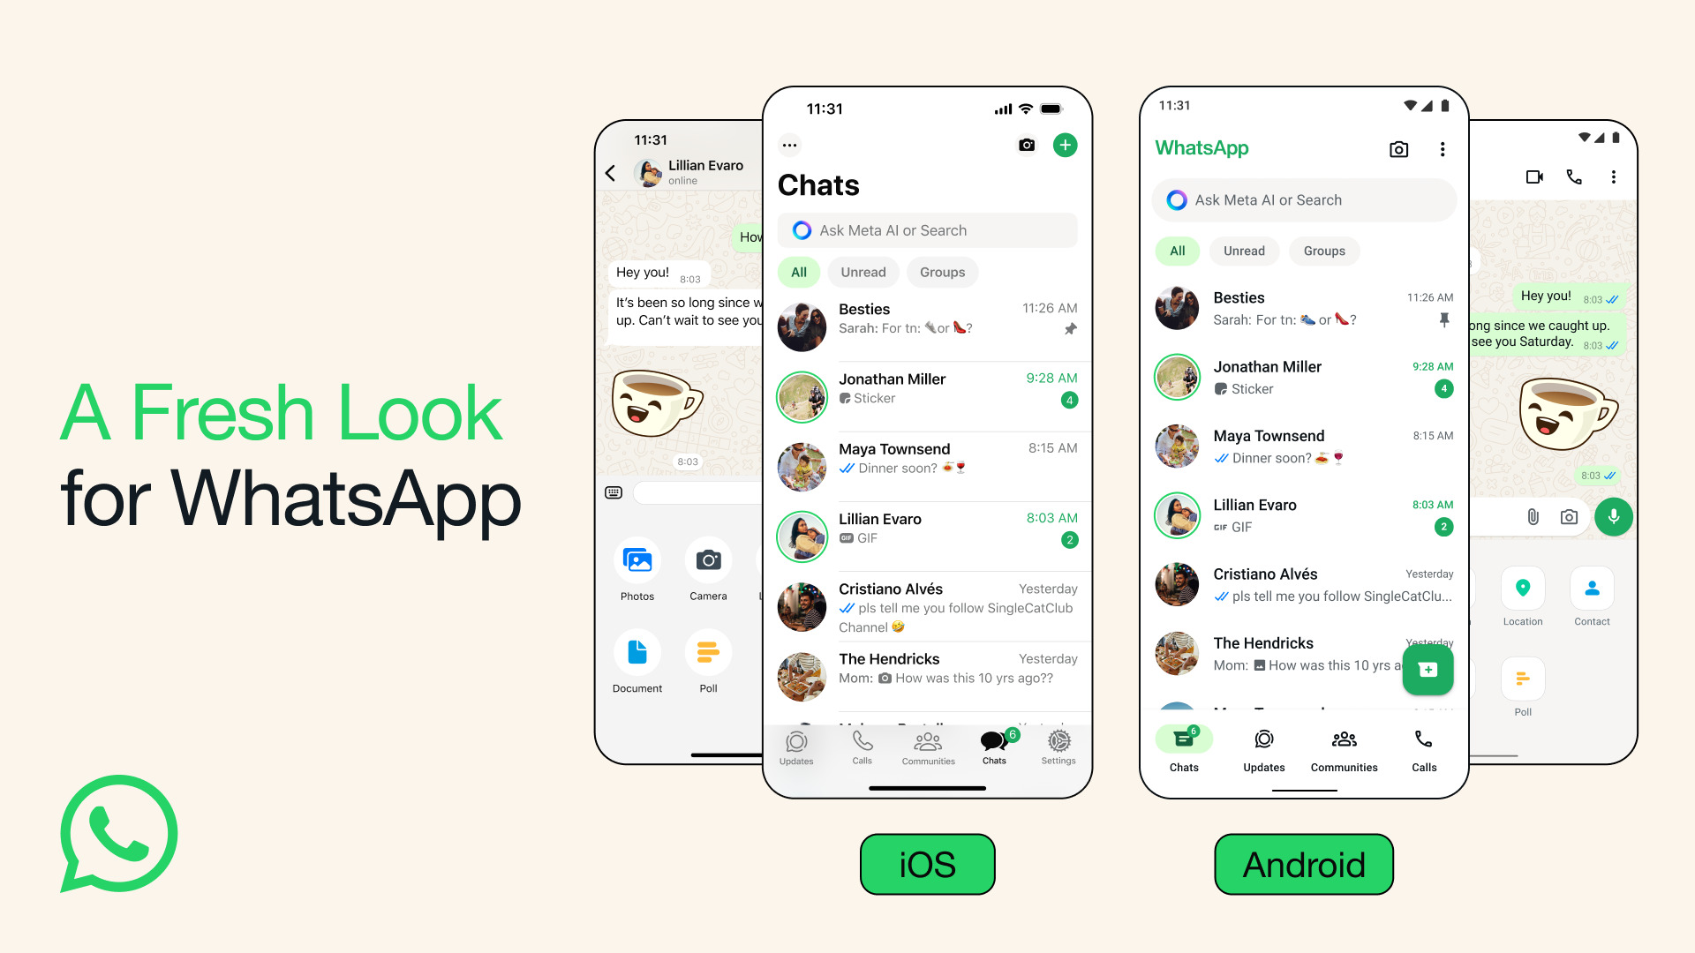1695x953 pixels.
Task: Open the three-dot menu on Android
Action: [1443, 149]
